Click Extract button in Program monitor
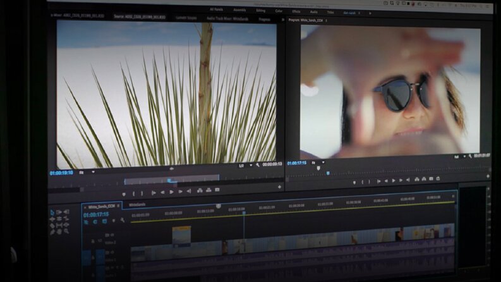 click(x=424, y=180)
